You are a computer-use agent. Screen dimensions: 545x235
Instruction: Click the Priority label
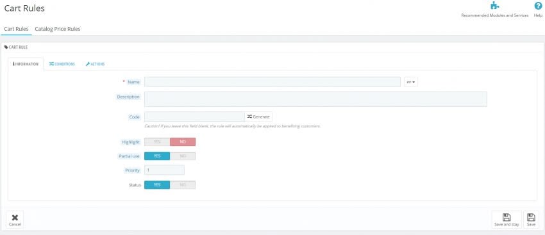point(133,170)
